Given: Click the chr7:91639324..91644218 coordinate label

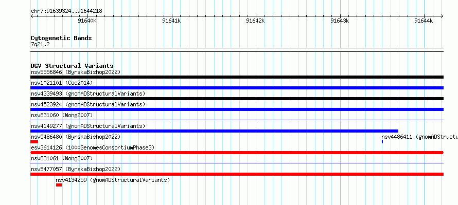Looking at the screenshot, I should click(x=66, y=11).
